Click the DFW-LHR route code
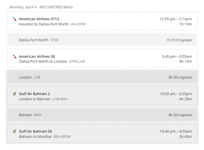This screenshot has height=150, width=204. pyautogui.click(x=77, y=61)
